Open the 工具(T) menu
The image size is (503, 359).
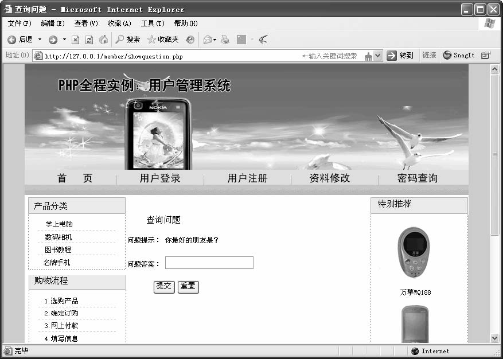click(x=153, y=24)
